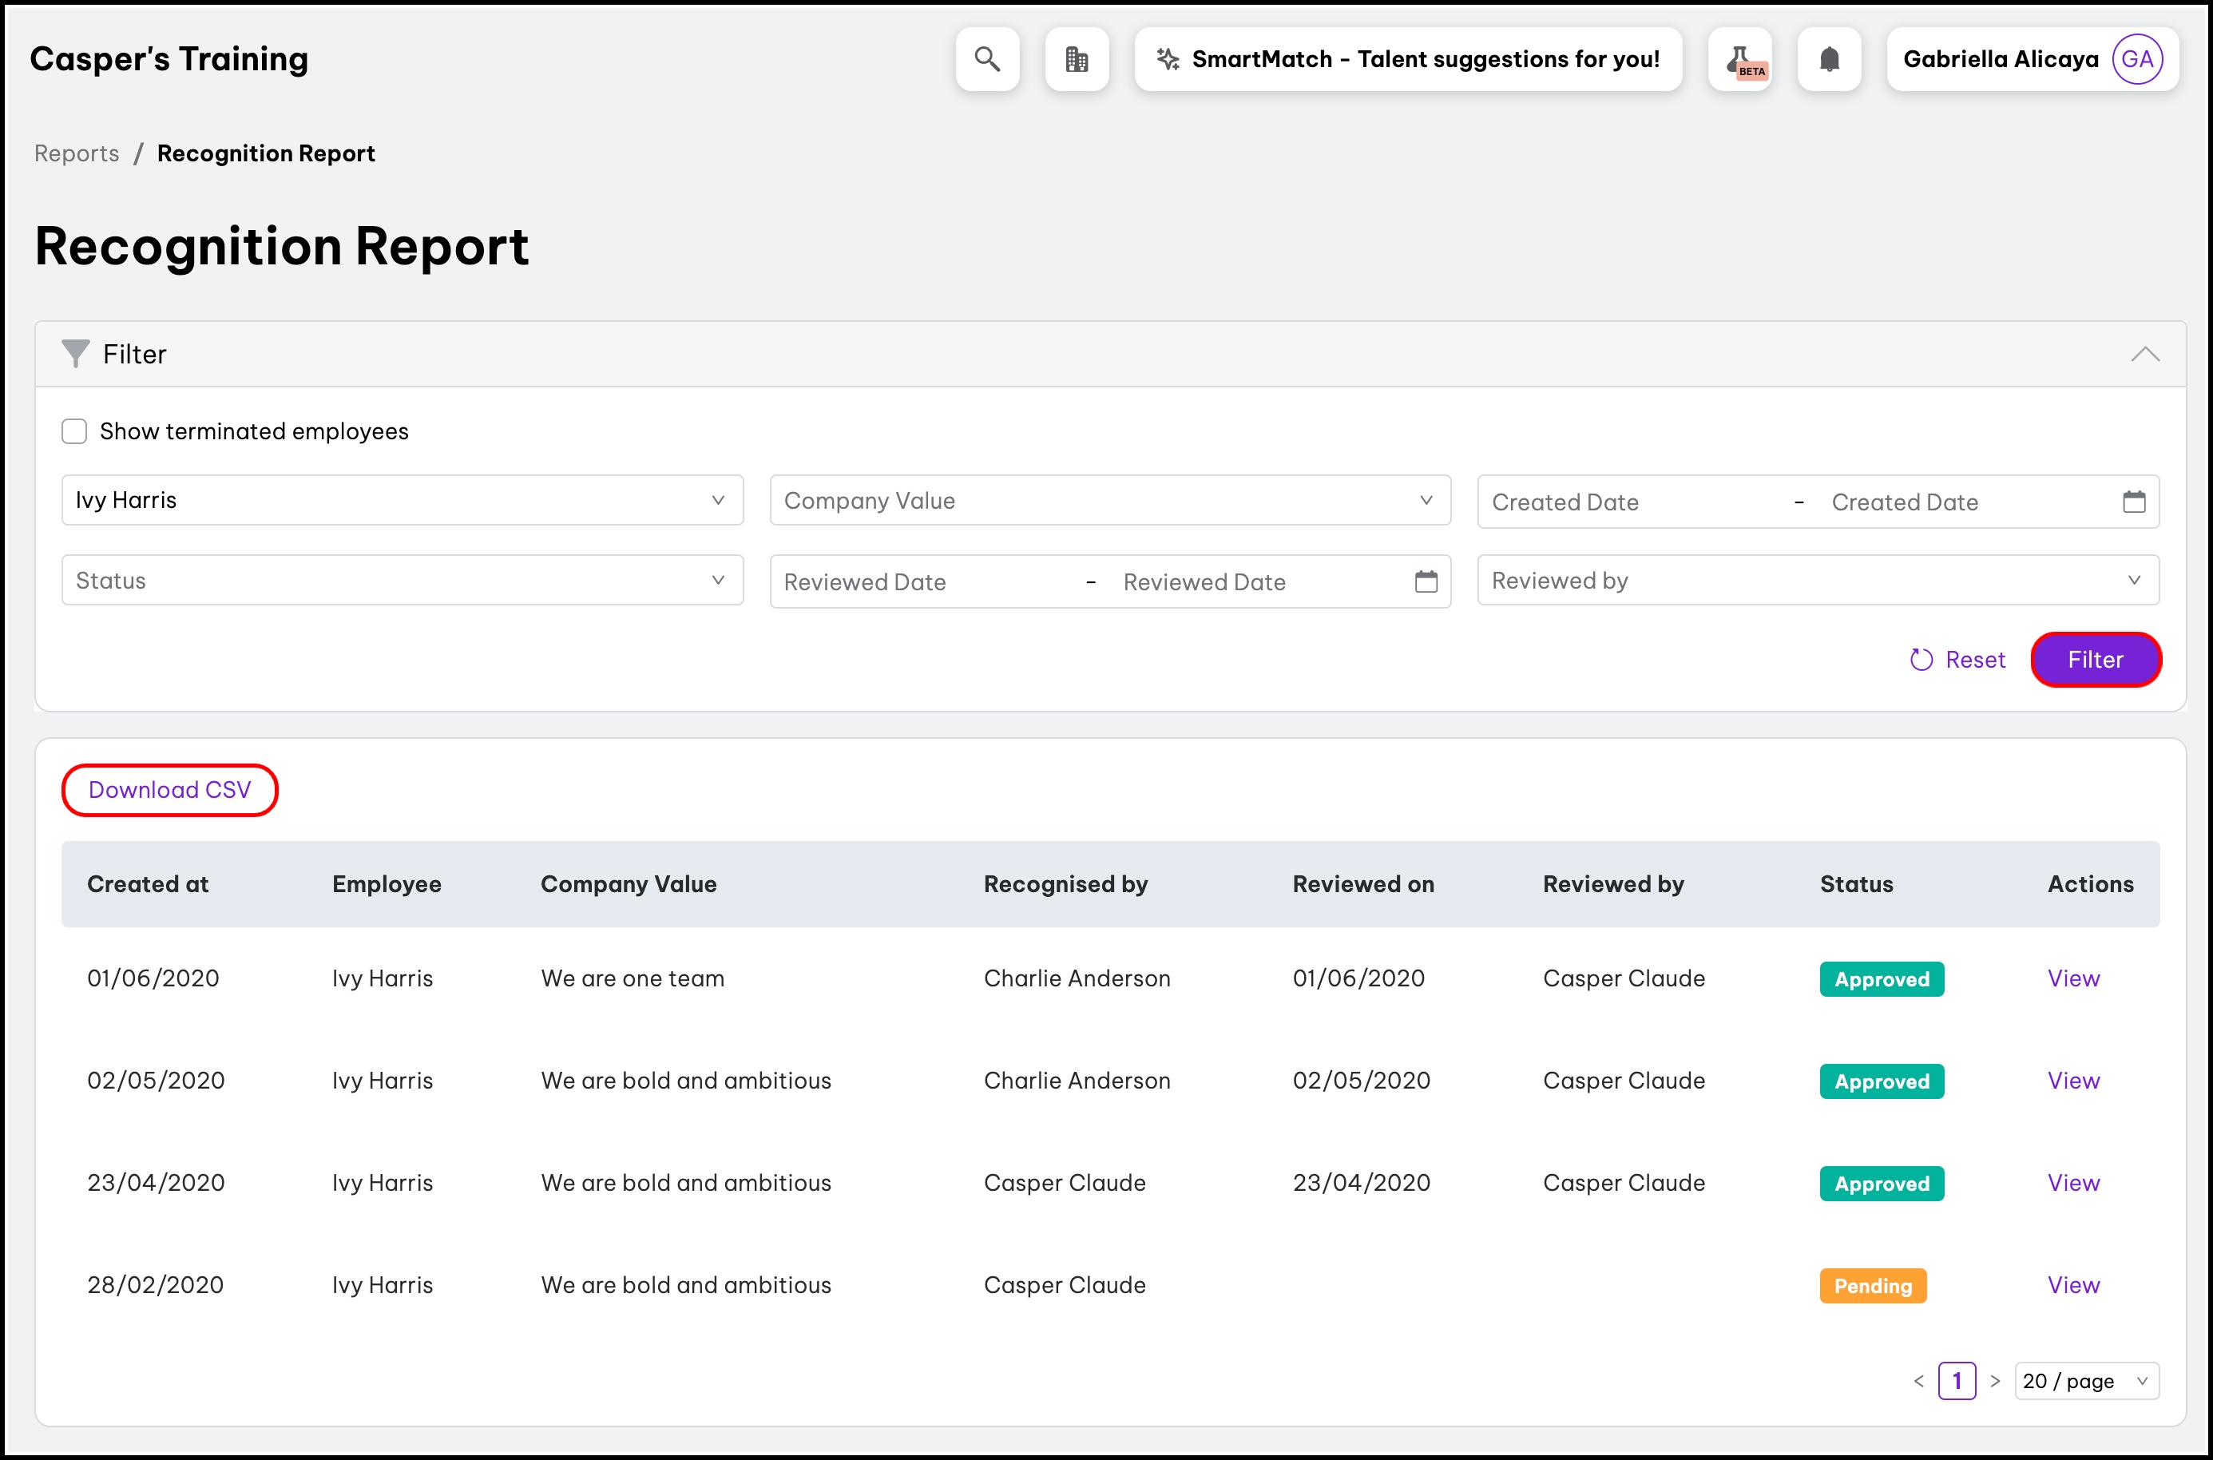This screenshot has width=2213, height=1460.
Task: Collapse the Filter panel chevron
Action: pyautogui.click(x=2144, y=354)
